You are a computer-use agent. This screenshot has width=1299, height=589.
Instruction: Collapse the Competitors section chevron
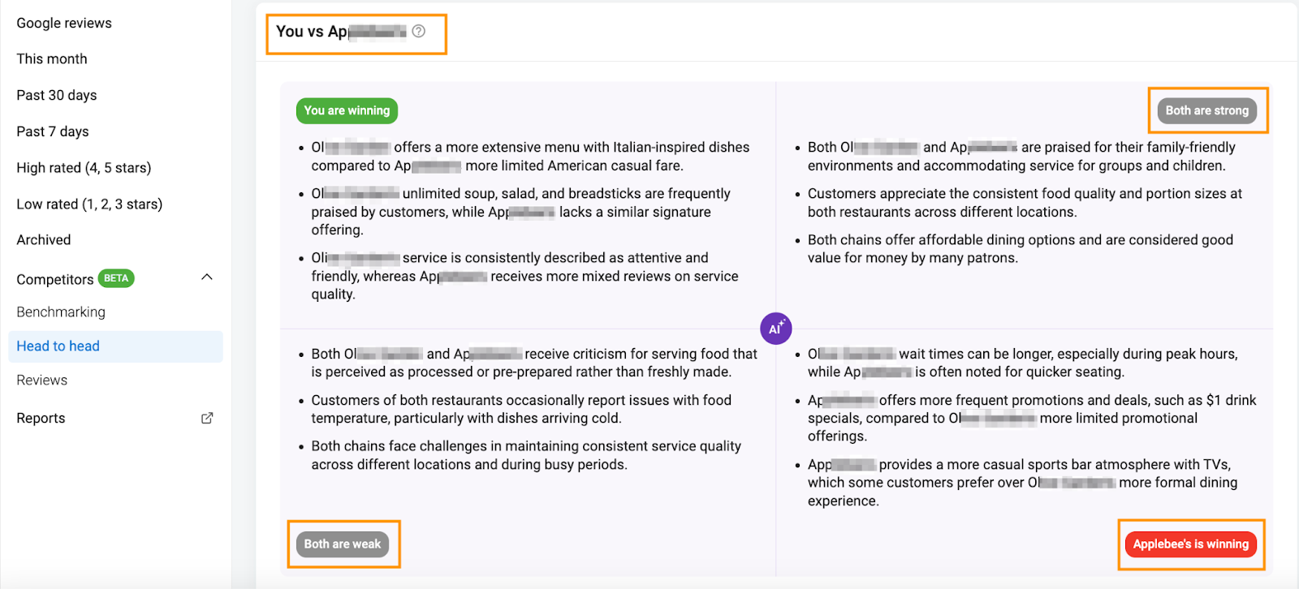(207, 277)
